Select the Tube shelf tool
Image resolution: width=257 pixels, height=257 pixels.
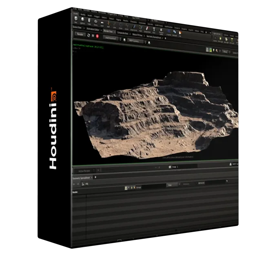point(89,22)
